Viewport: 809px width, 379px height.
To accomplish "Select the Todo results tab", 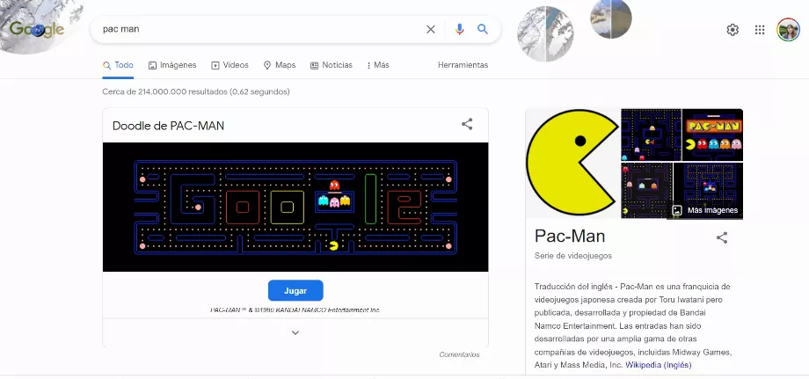I will 118,65.
